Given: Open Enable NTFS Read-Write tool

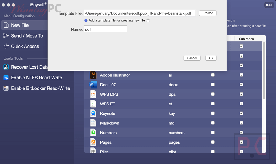Looking at the screenshot, I should tap(36, 78).
